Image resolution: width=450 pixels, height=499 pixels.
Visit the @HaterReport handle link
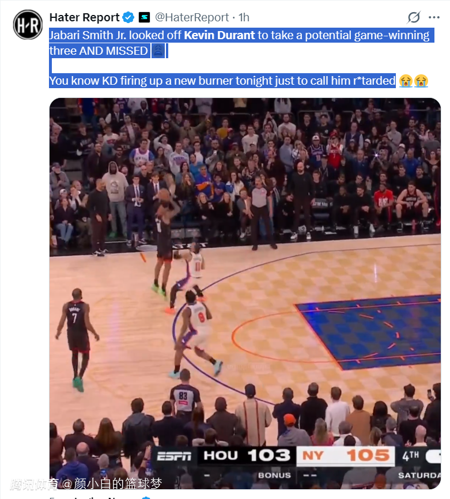click(192, 17)
